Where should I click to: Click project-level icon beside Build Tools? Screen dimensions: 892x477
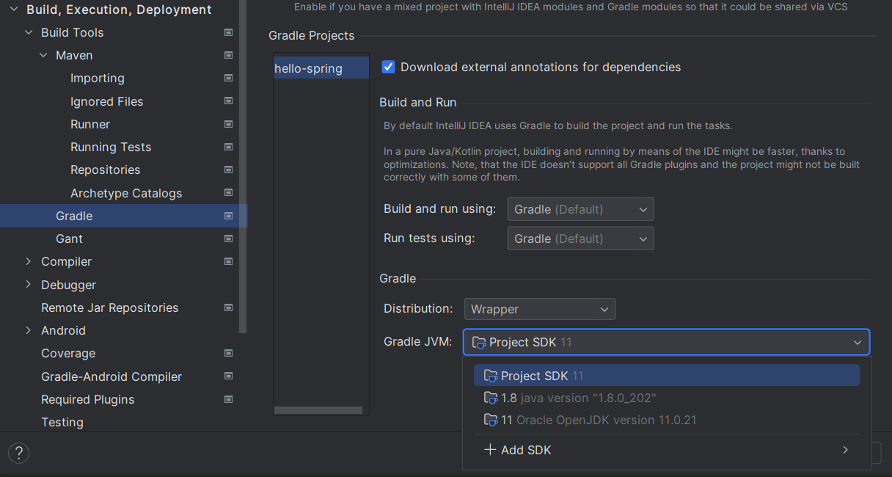pyautogui.click(x=228, y=32)
